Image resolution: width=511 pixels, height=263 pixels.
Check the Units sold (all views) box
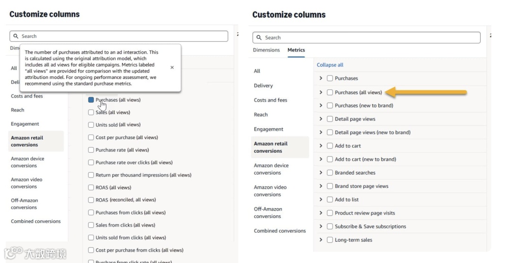coord(91,125)
